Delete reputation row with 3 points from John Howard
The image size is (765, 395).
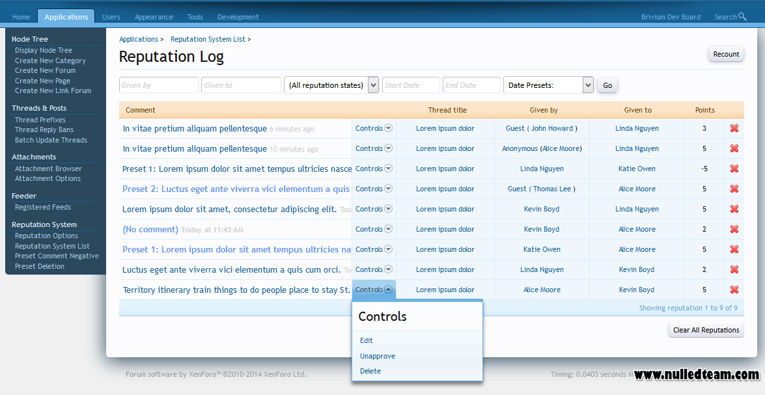pyautogui.click(x=734, y=128)
